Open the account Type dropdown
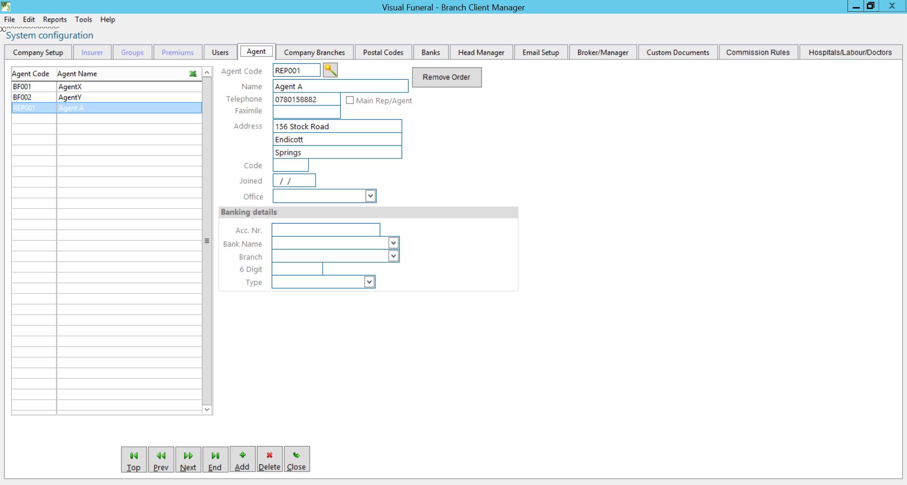 point(369,282)
